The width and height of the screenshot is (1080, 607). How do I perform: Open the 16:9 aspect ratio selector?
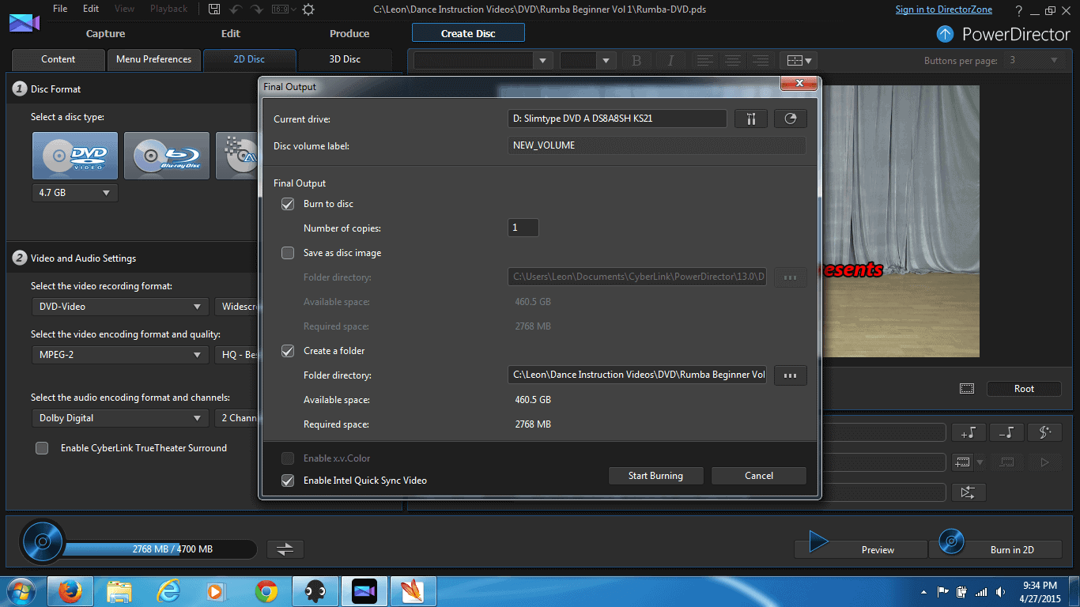[283, 9]
